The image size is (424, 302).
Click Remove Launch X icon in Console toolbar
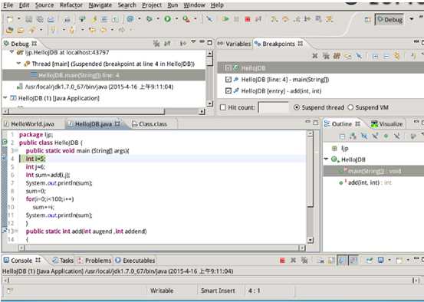point(293,261)
